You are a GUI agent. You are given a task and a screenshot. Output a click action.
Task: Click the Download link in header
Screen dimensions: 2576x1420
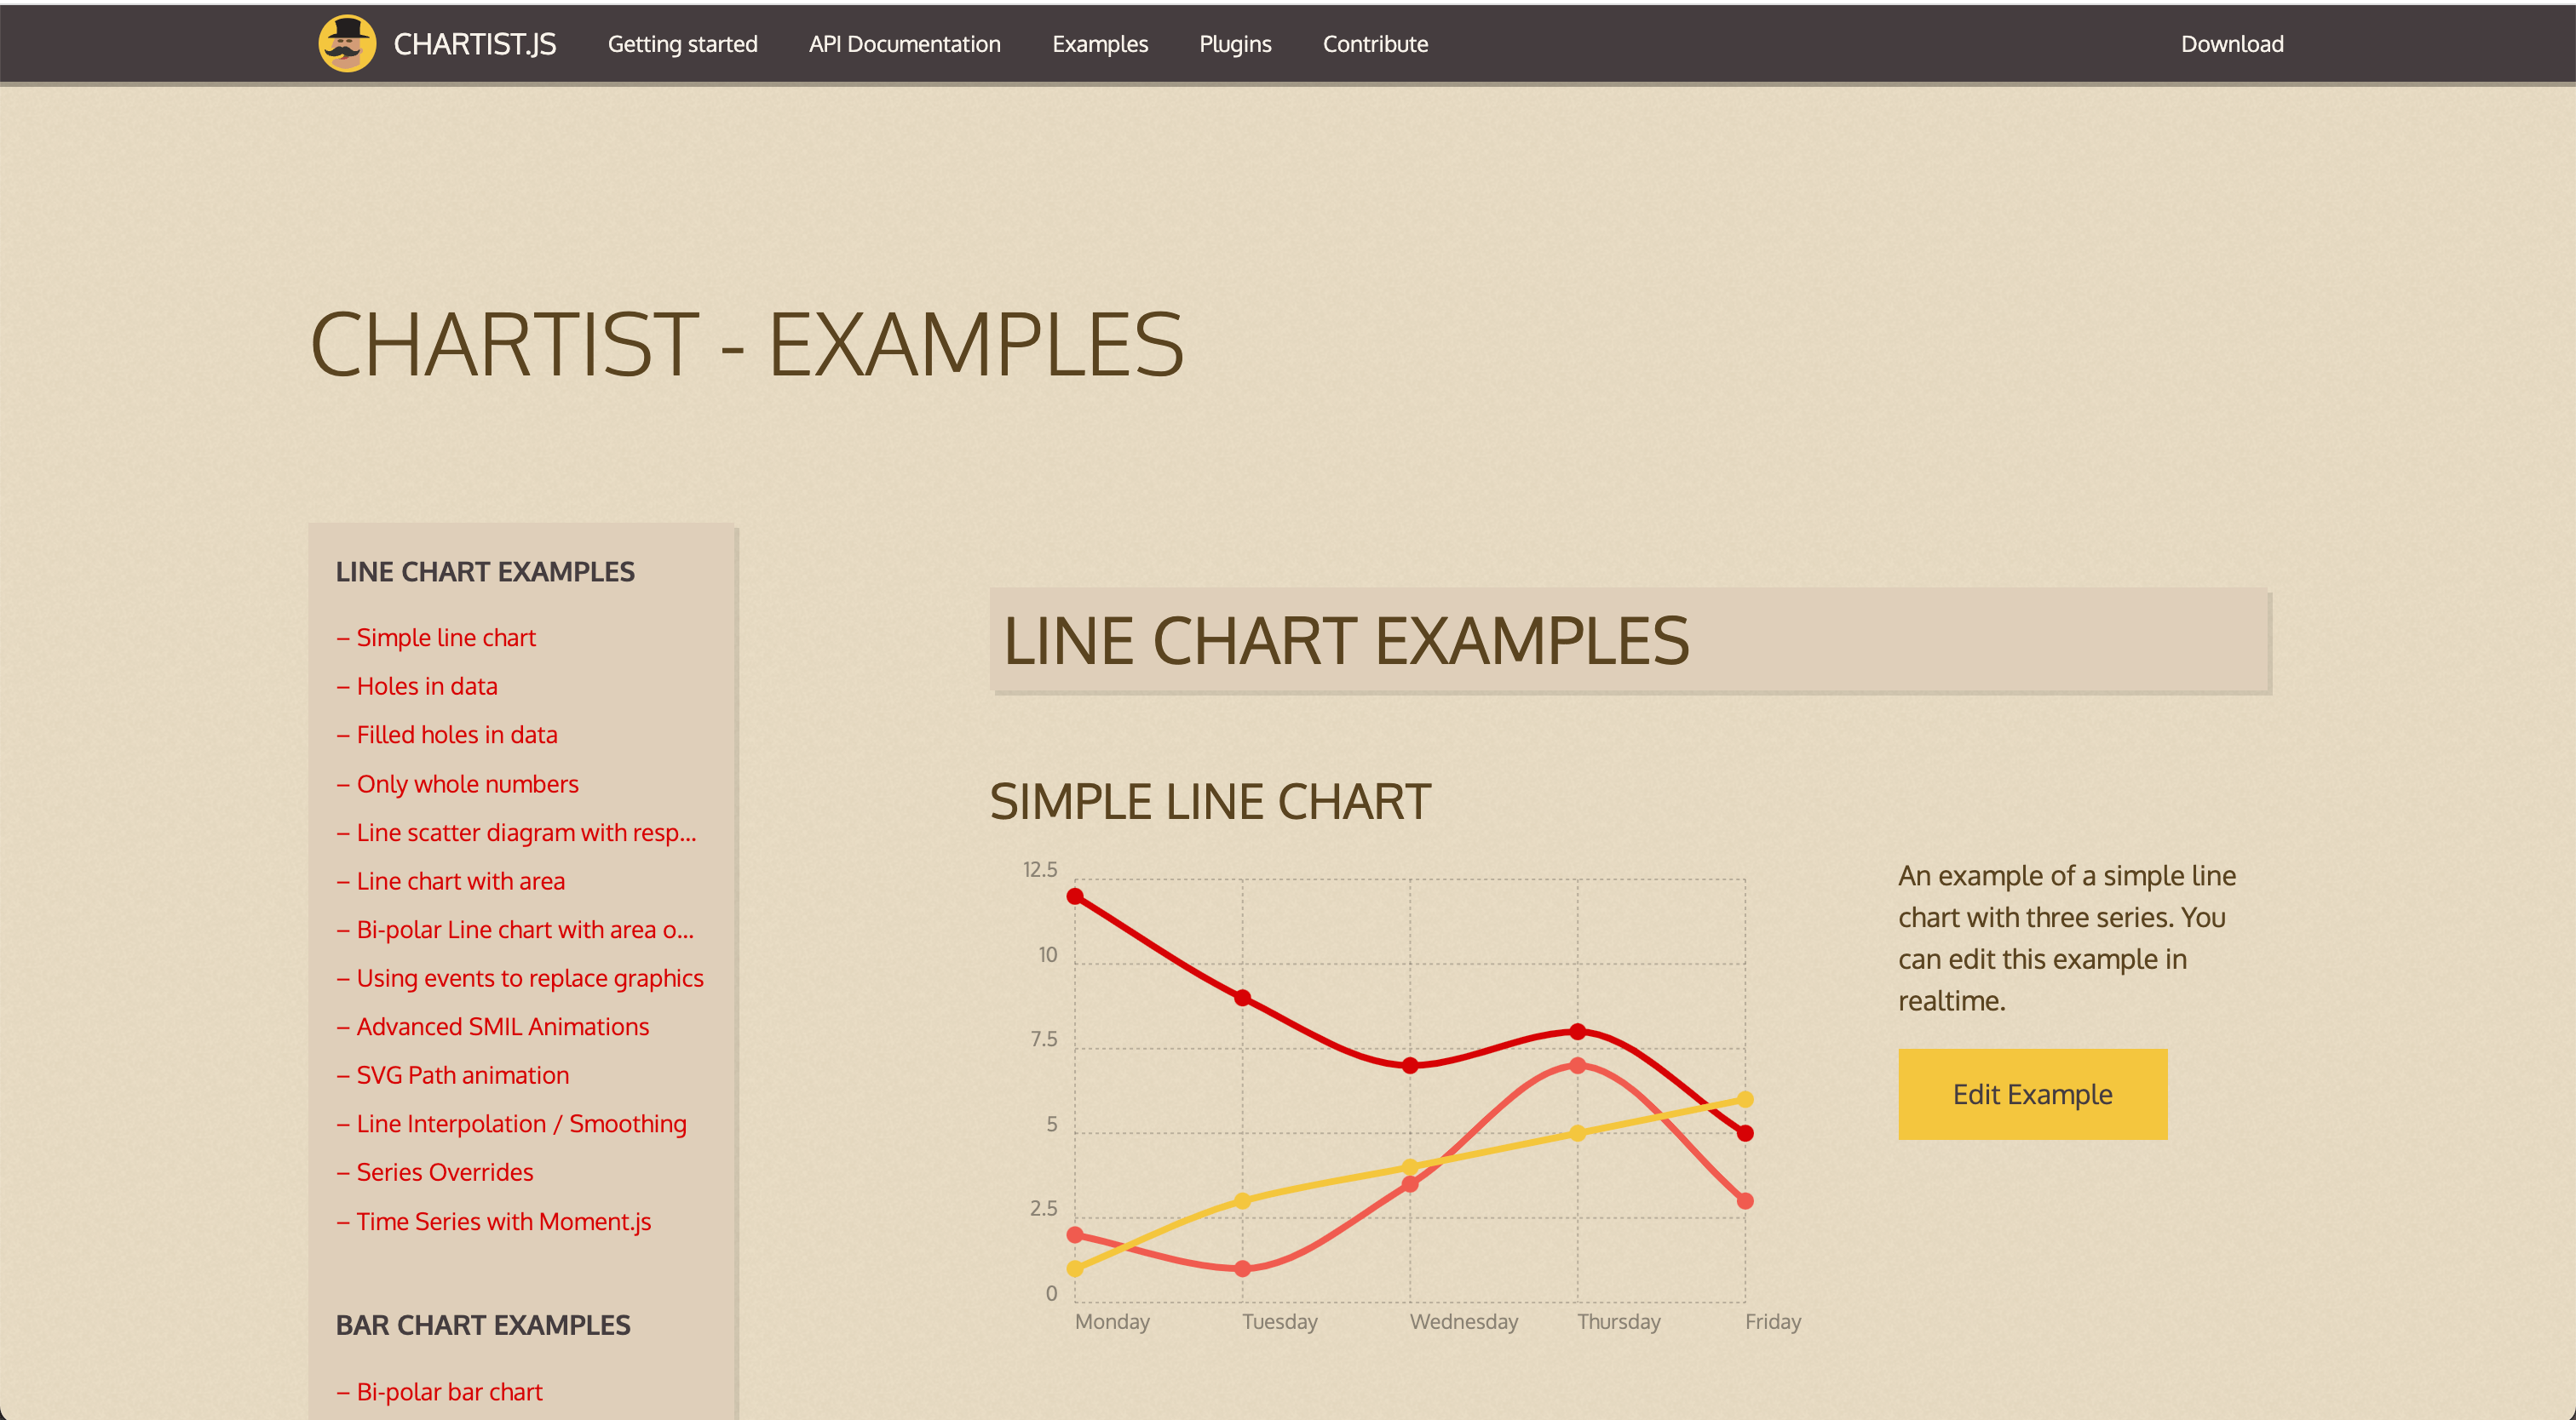2232,44
